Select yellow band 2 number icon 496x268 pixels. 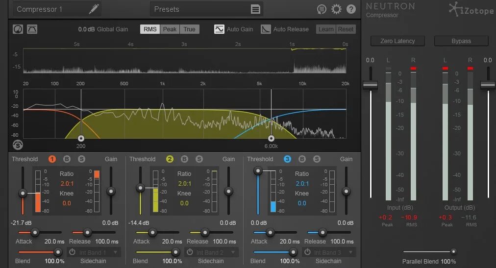point(170,159)
